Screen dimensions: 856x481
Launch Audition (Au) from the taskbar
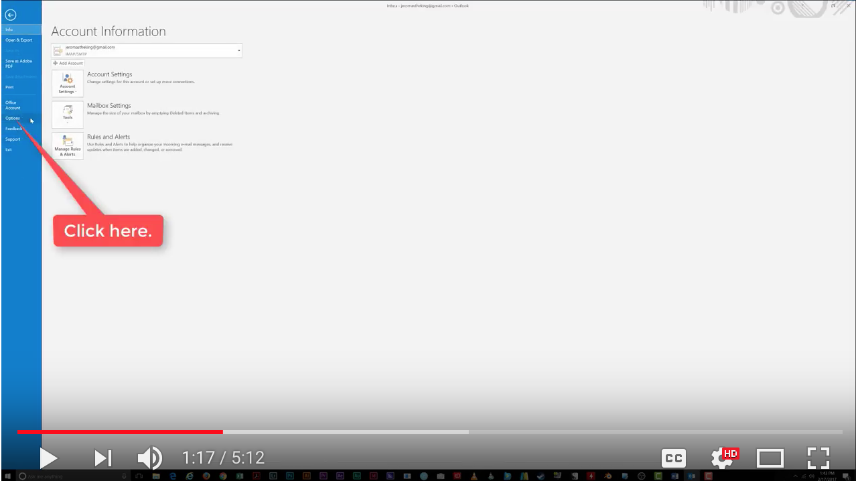[x=357, y=476]
